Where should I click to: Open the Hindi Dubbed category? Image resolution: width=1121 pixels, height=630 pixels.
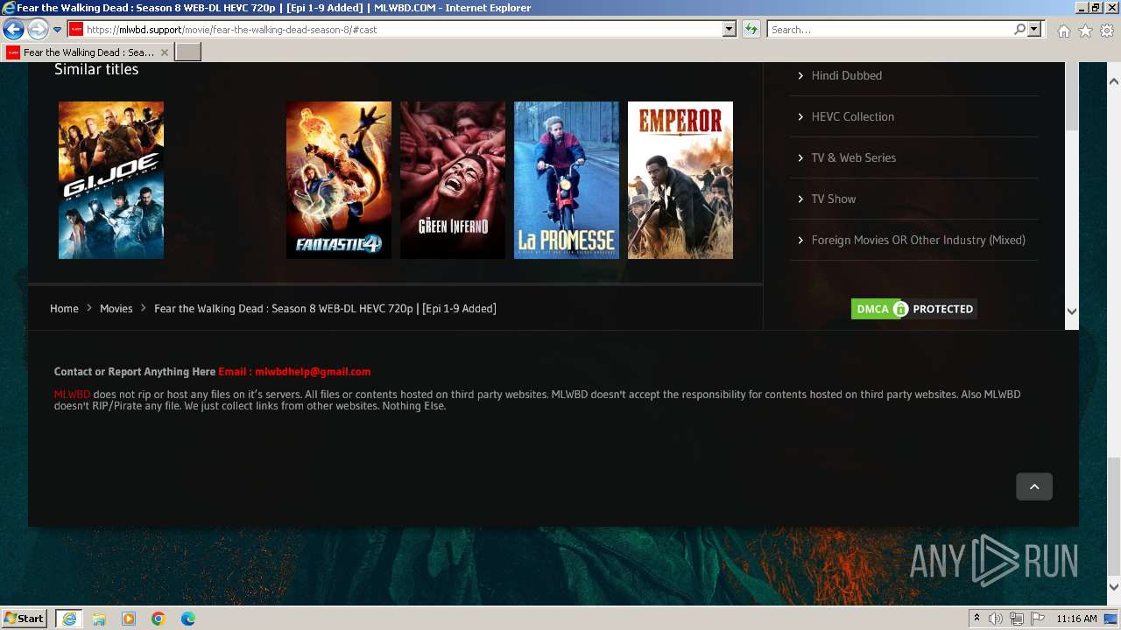point(846,75)
